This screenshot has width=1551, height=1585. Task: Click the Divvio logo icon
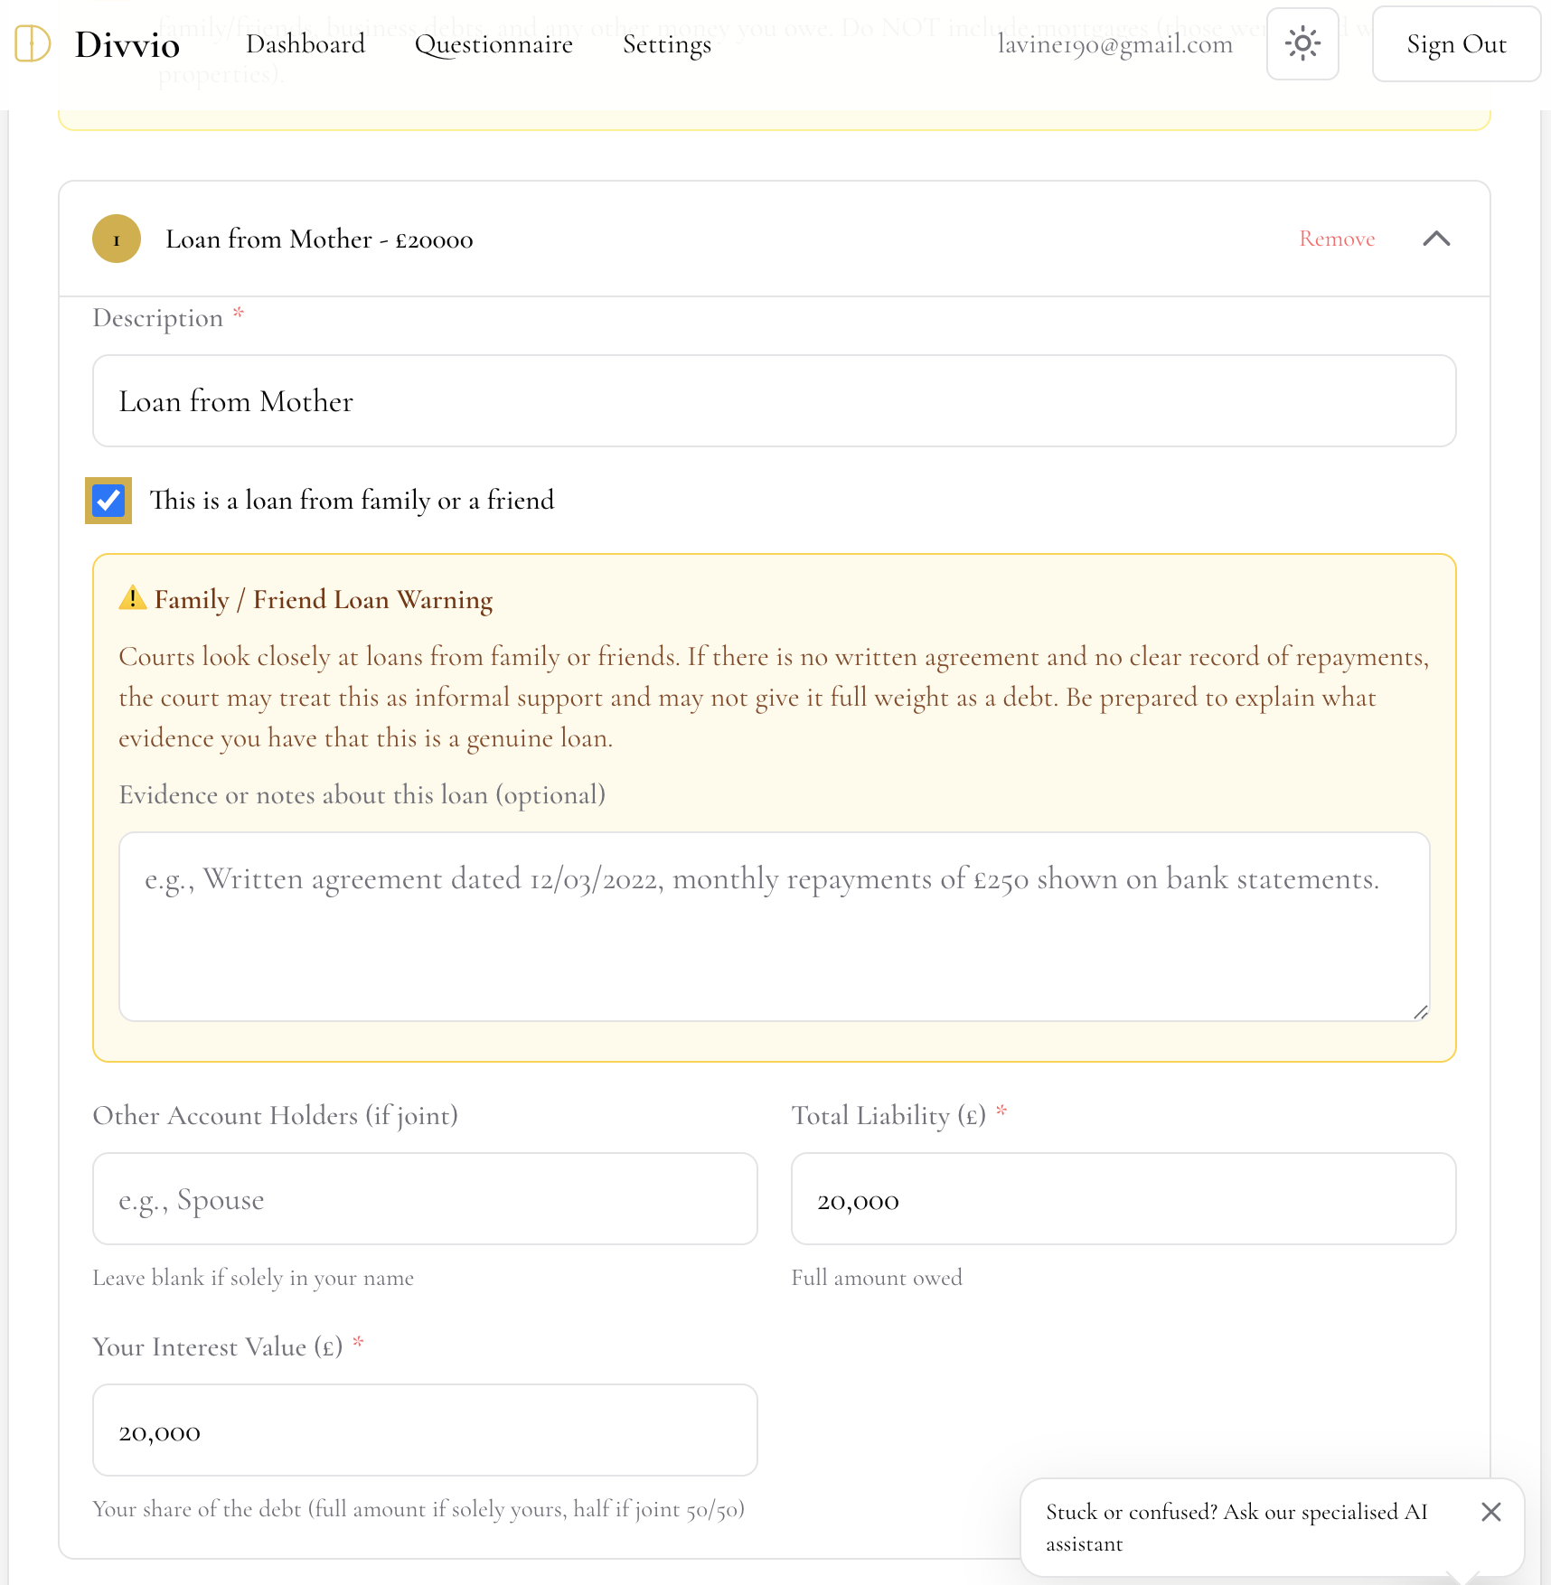click(x=33, y=43)
